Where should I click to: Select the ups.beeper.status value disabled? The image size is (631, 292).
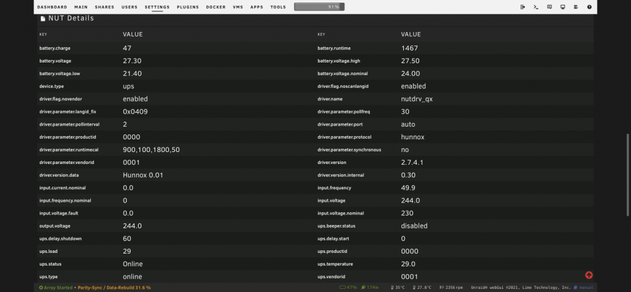point(414,226)
